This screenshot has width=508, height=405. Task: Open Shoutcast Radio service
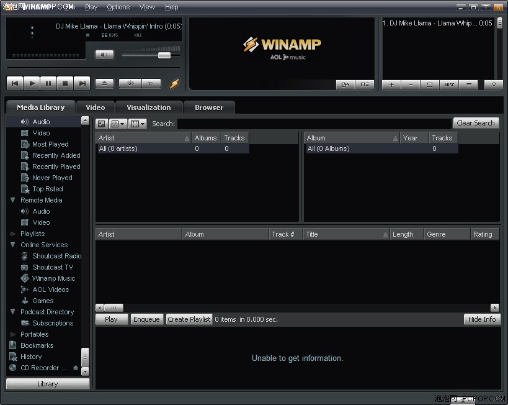click(x=56, y=256)
